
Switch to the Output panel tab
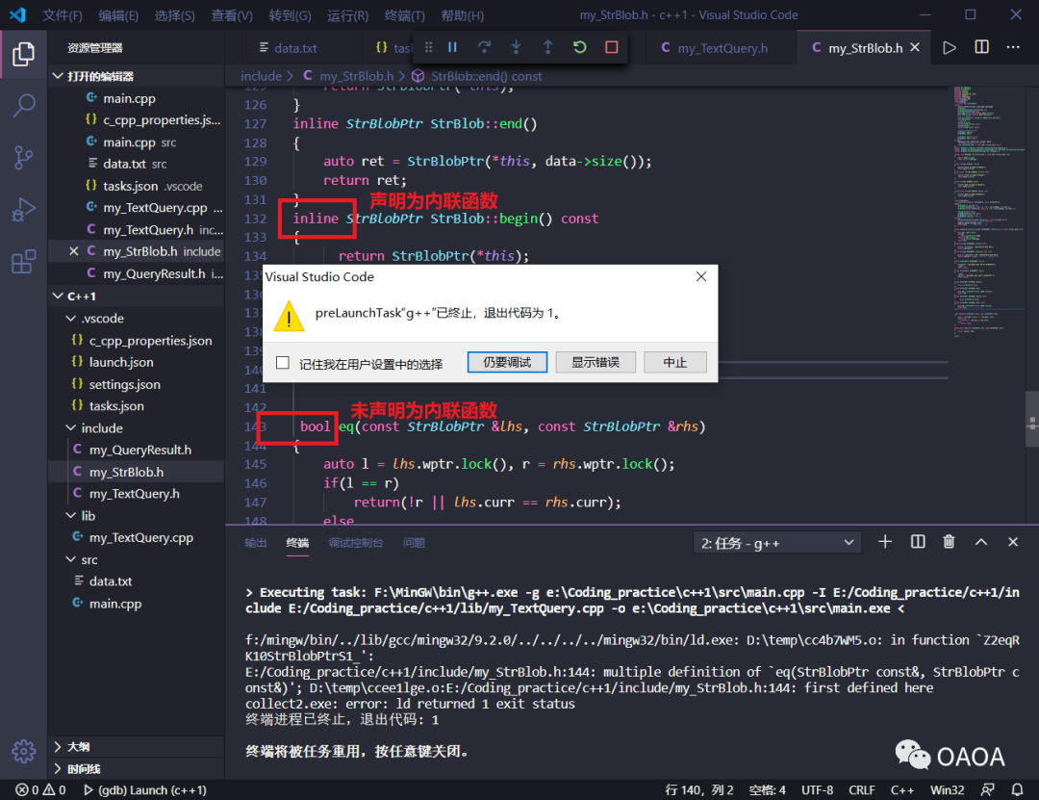[255, 543]
